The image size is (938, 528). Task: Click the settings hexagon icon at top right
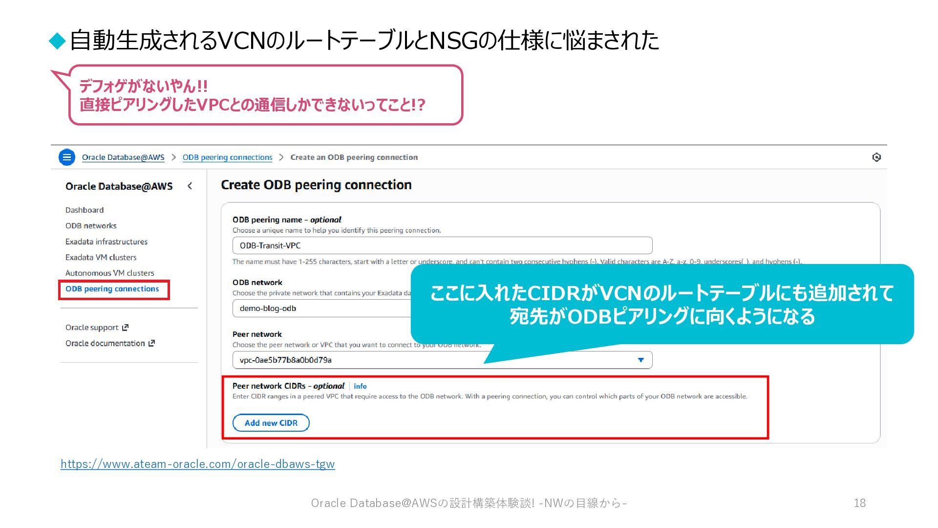[x=876, y=157]
